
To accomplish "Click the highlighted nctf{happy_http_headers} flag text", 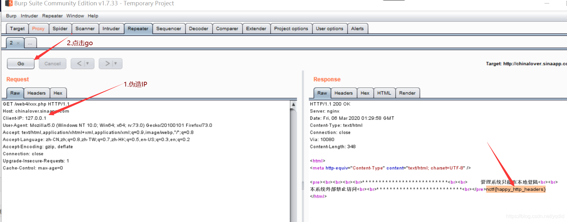I will pyautogui.click(x=516, y=189).
